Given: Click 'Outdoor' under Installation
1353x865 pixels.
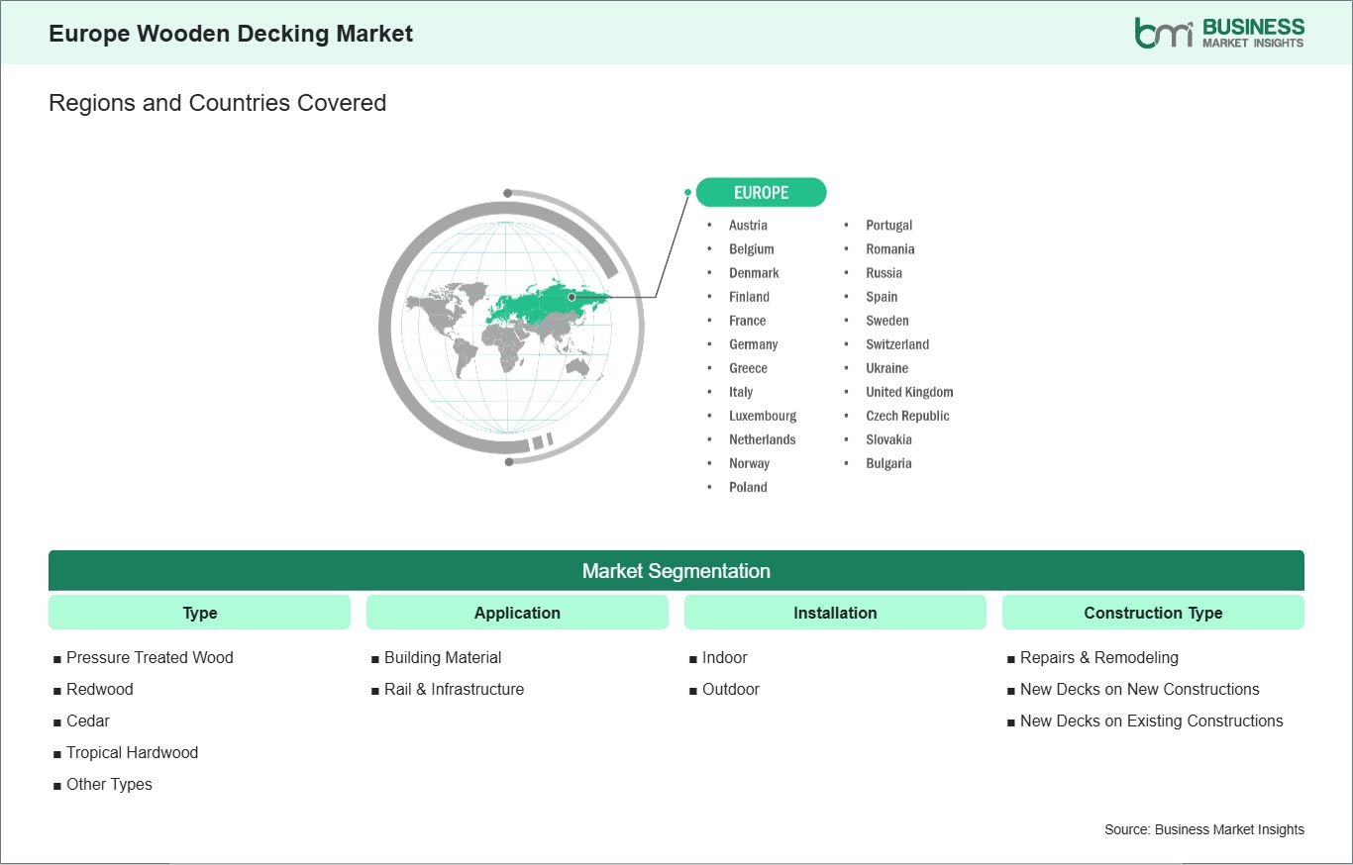Looking at the screenshot, I should tap(730, 690).
